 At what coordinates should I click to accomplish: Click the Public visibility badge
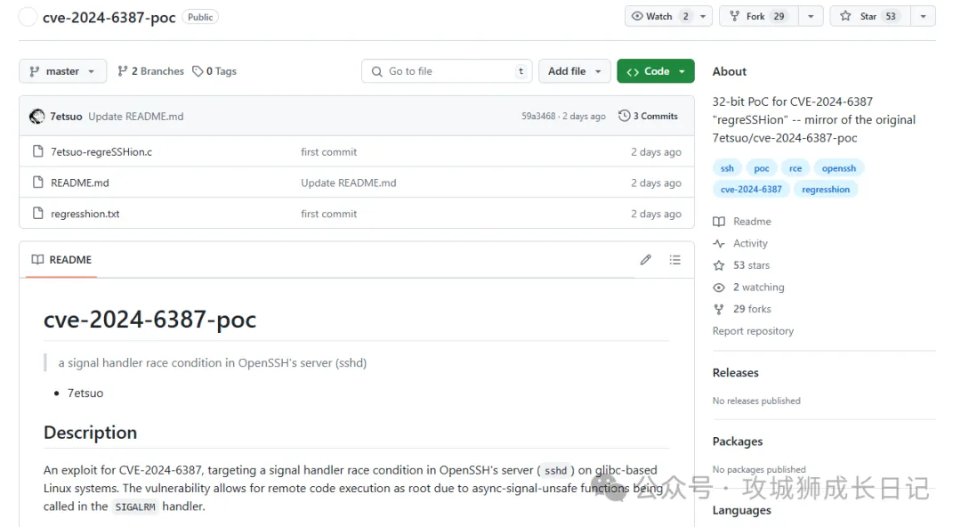[x=200, y=17]
